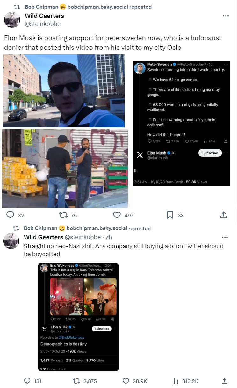
Task: Like the second post with 28.9K likes
Action: [x=135, y=381]
